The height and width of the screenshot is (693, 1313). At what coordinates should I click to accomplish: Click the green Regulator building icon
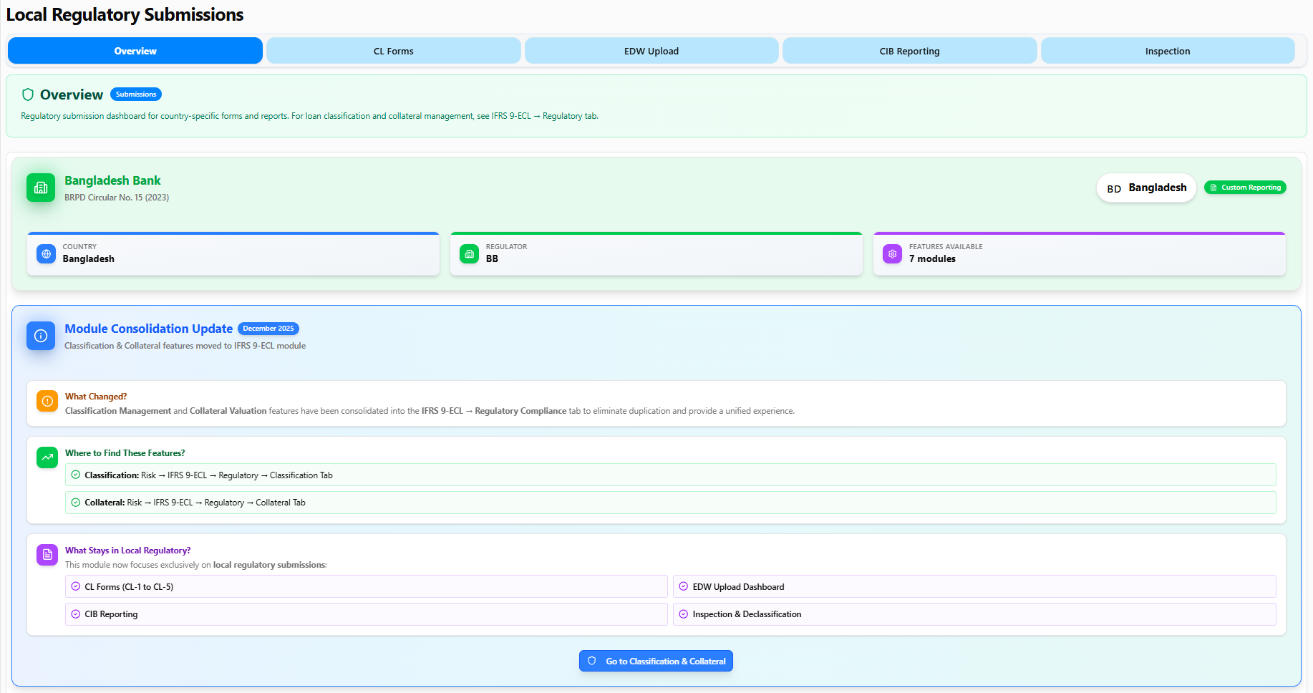point(469,253)
